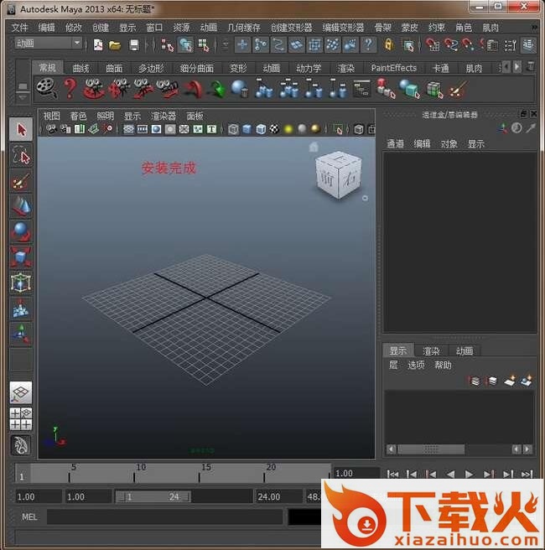Toggle wireframe shading in viewport
The height and width of the screenshot is (550, 545).
click(233, 129)
